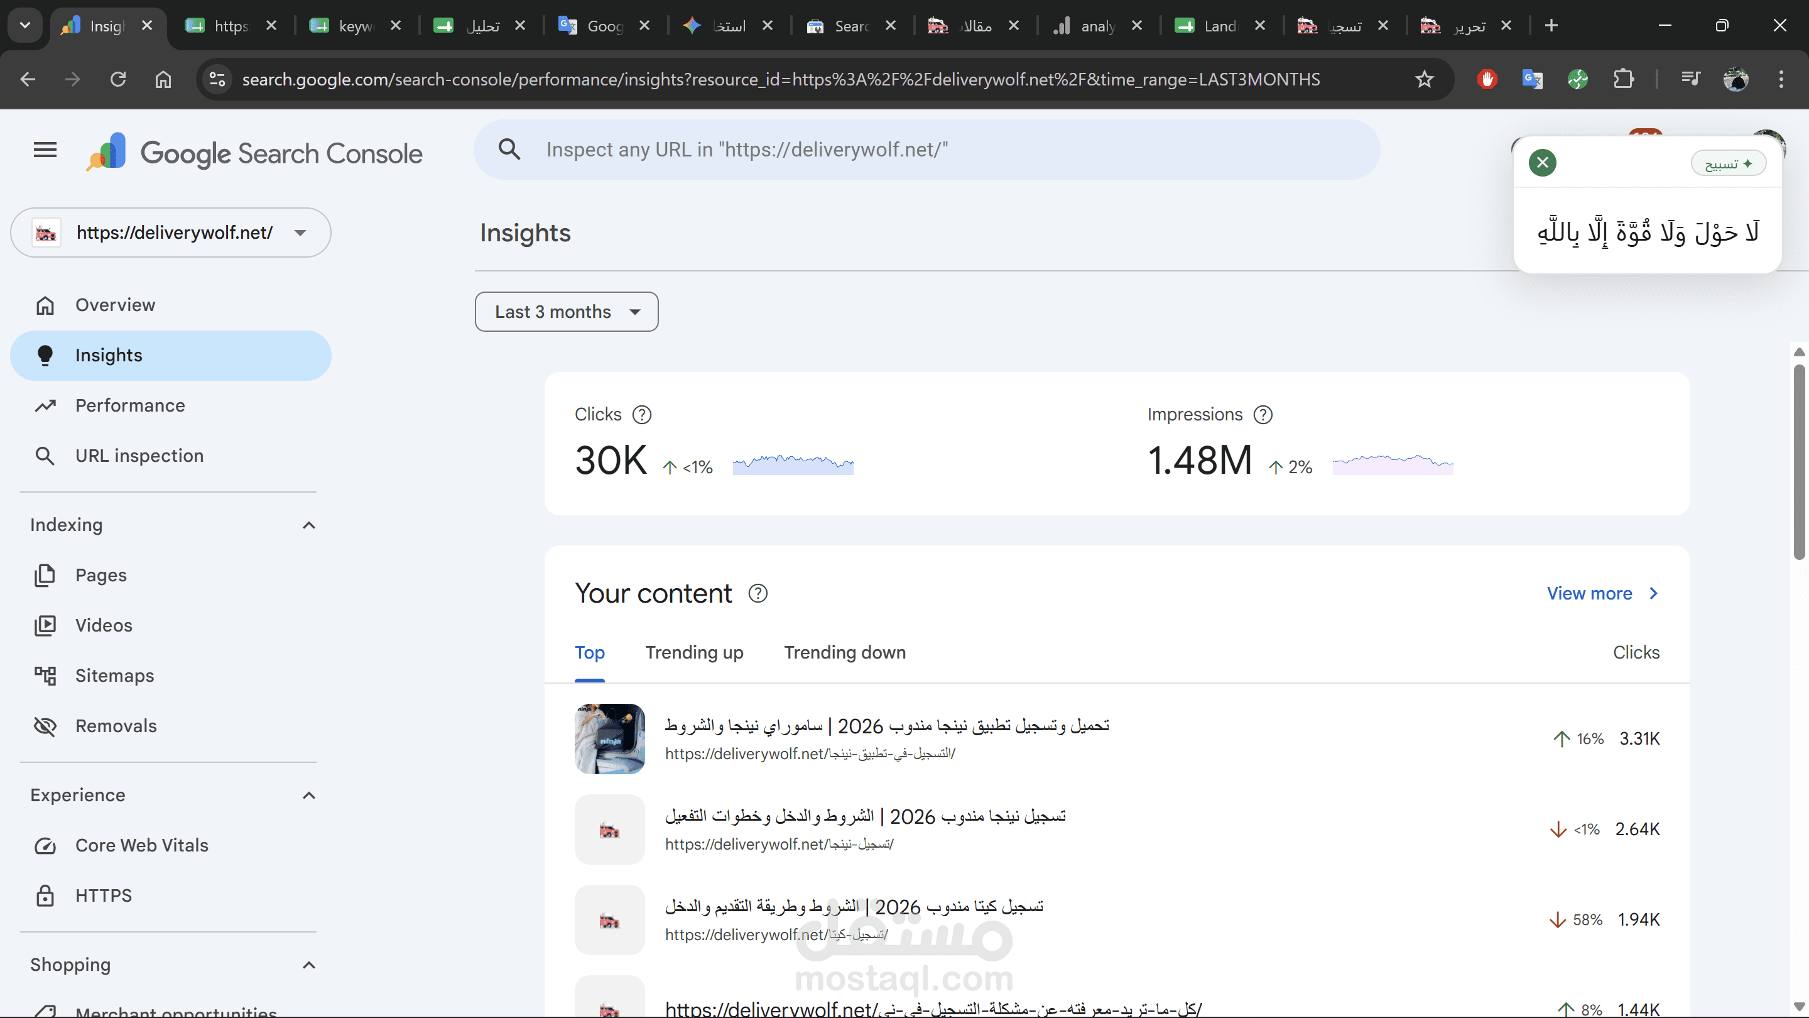Open Chrome three-dot menu
1809x1018 pixels.
(1781, 79)
